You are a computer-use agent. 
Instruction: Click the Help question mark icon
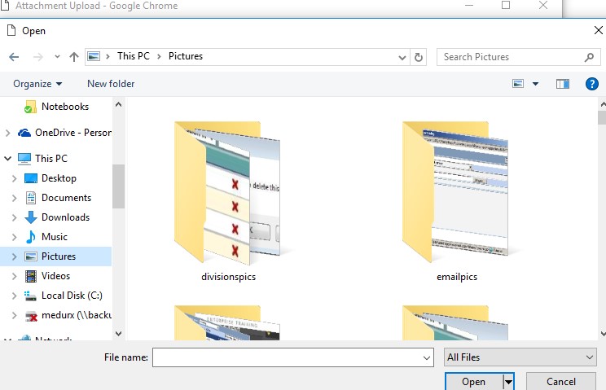pos(592,84)
